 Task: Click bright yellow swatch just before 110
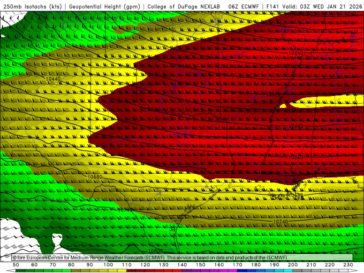(122, 271)
